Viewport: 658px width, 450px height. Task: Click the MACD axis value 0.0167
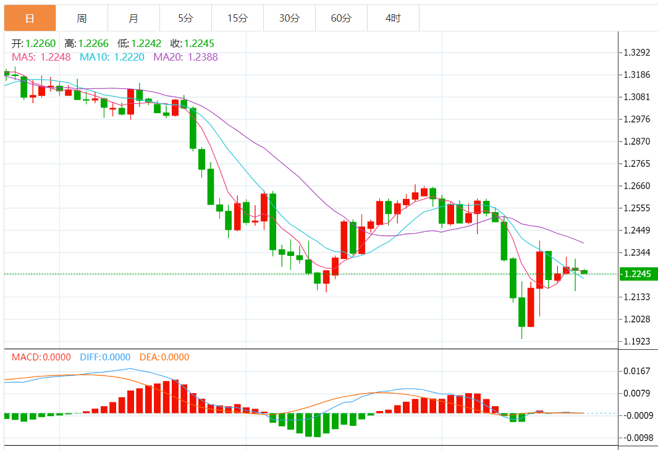click(636, 371)
